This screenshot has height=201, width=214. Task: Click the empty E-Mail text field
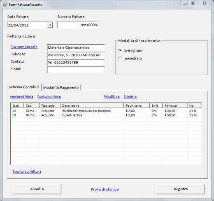click(76, 70)
